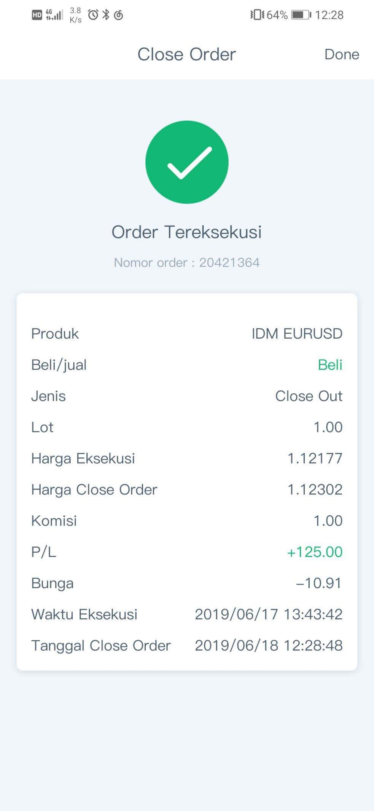Tap the Tanggal Close Order timestamp
Viewport: 374px width, 811px height.
click(269, 646)
